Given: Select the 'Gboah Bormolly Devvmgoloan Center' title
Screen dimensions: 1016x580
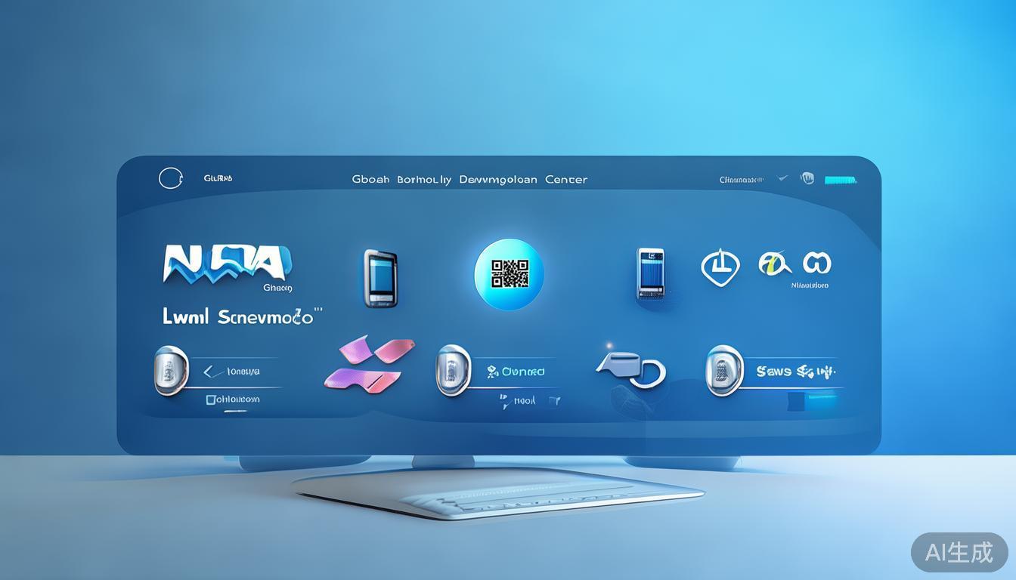Looking at the screenshot, I should point(469,179).
